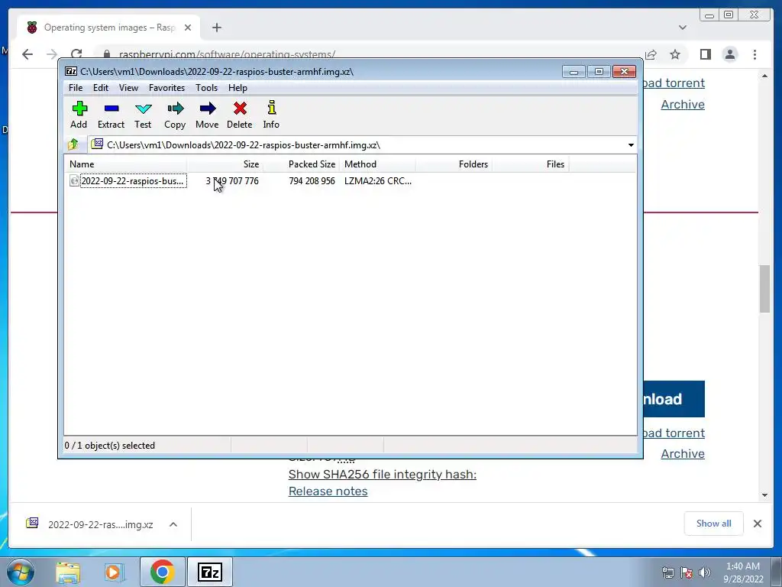Viewport: 782px width, 587px height.
Task: Sort by the Packed Size column header
Action: [301, 164]
